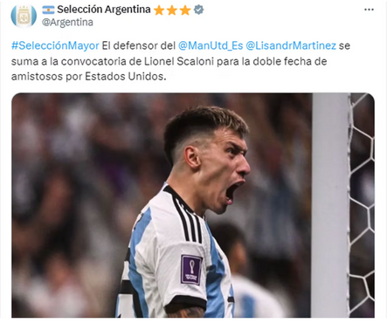Open the Selección Argentina display name
Viewport: 387px width, 323px height.
point(104,10)
